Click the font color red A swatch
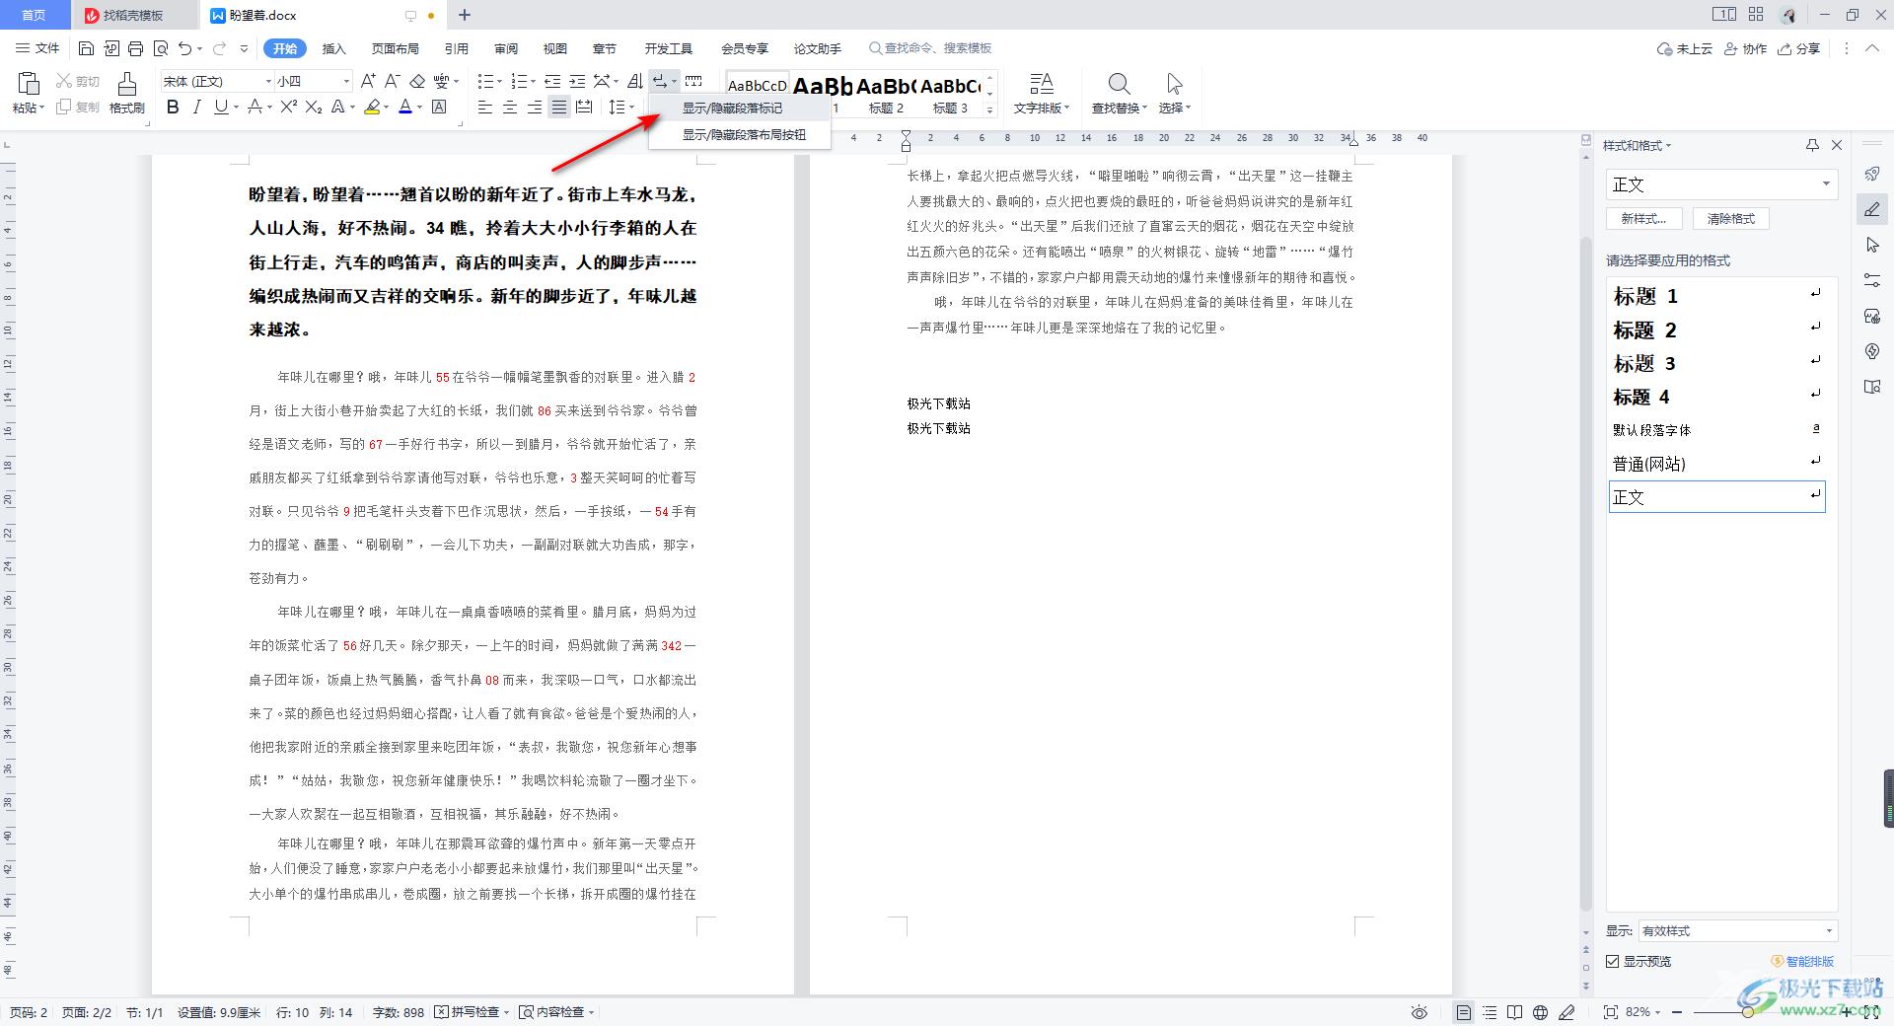The height and width of the screenshot is (1026, 1894). pyautogui.click(x=404, y=107)
